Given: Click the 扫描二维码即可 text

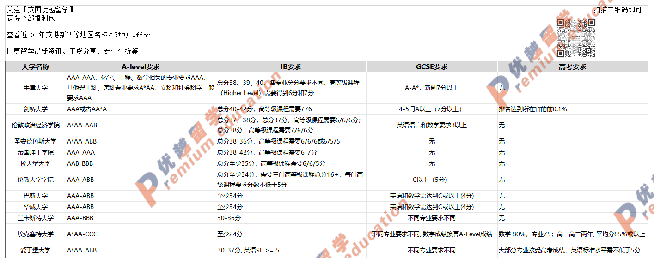Looking at the screenshot, I should tap(617, 10).
